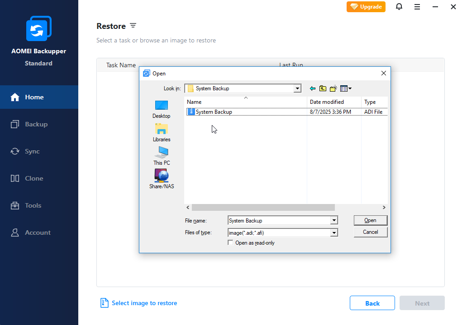Click the ADI File type cell
The width and height of the screenshot is (462, 325).
tap(373, 112)
